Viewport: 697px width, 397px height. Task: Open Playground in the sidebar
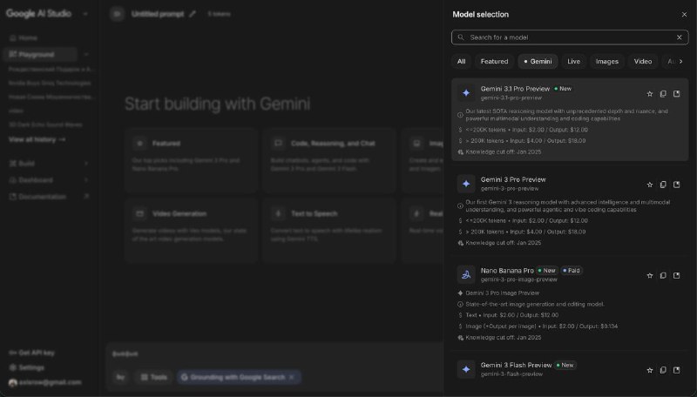40,54
